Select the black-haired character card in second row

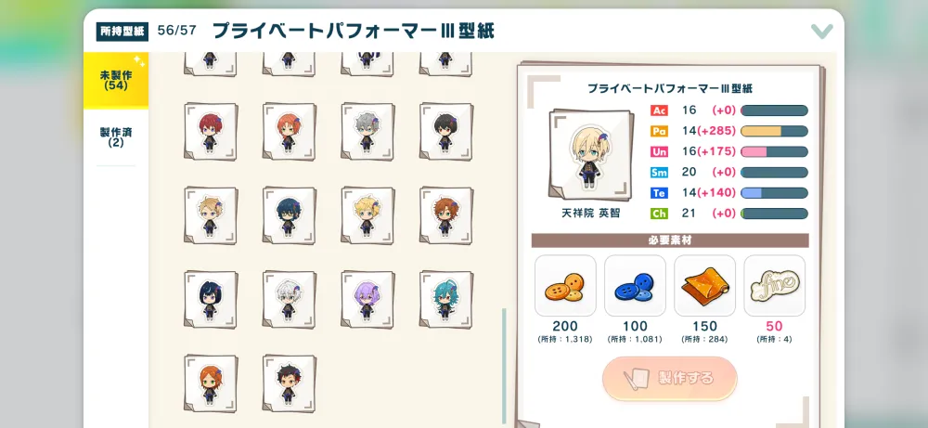pos(445,132)
